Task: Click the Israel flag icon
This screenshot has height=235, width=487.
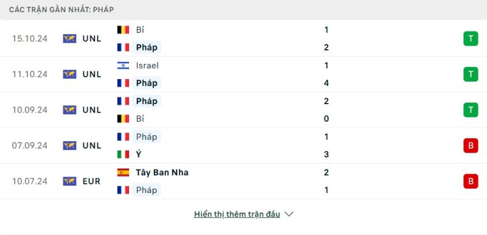Action: pos(123,66)
